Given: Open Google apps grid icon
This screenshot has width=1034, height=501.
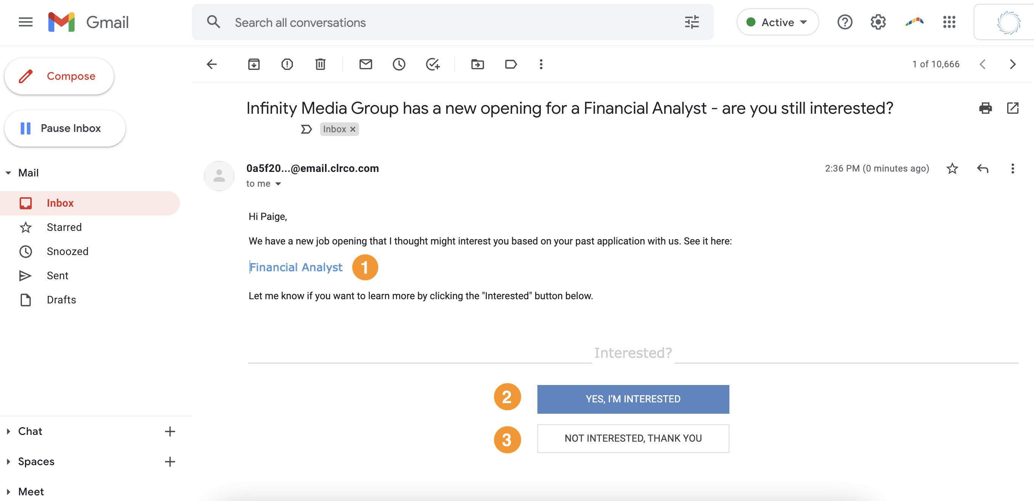Looking at the screenshot, I should tap(949, 22).
